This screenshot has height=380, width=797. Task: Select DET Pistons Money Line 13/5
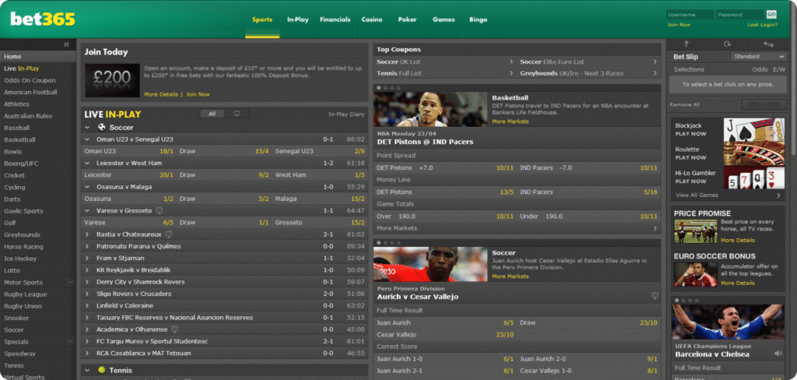tap(507, 192)
